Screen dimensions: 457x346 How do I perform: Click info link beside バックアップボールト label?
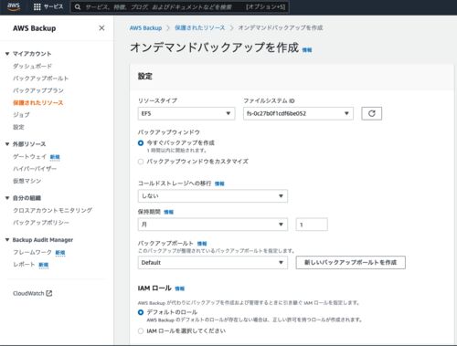(202, 244)
